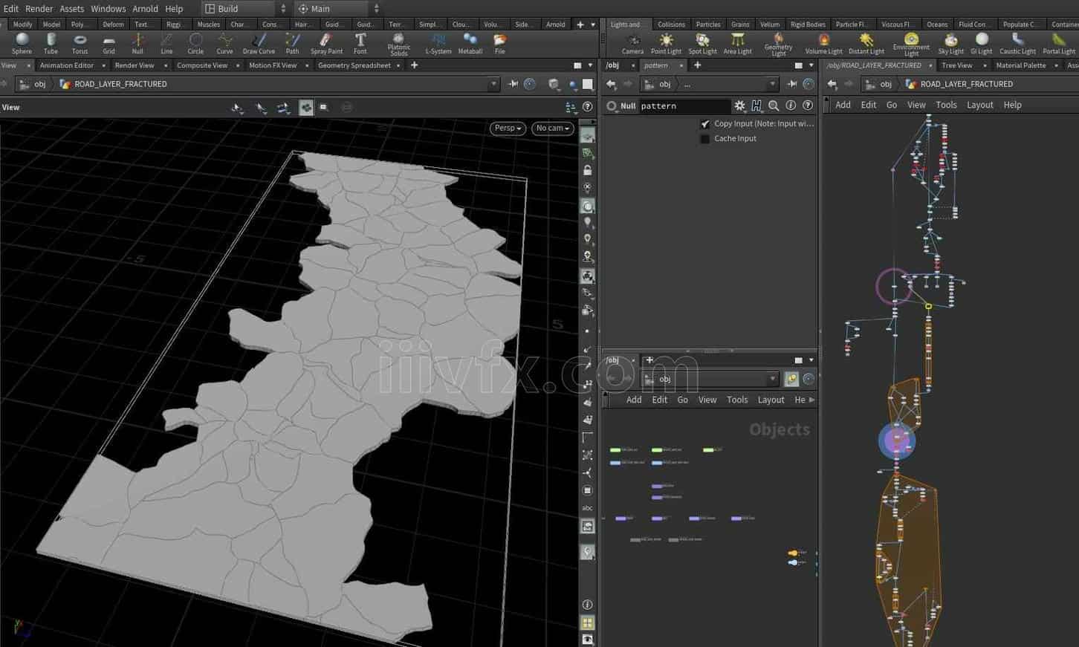Toggle pin on parameter pane path bar
This screenshot has height=647, width=1079.
click(791, 84)
